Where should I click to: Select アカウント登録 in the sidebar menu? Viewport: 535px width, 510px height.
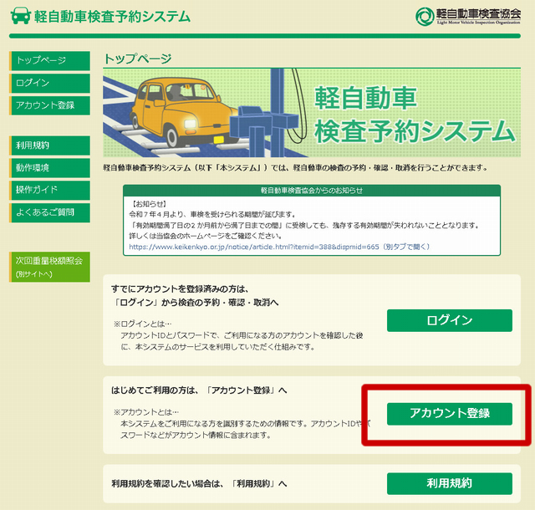[50, 105]
